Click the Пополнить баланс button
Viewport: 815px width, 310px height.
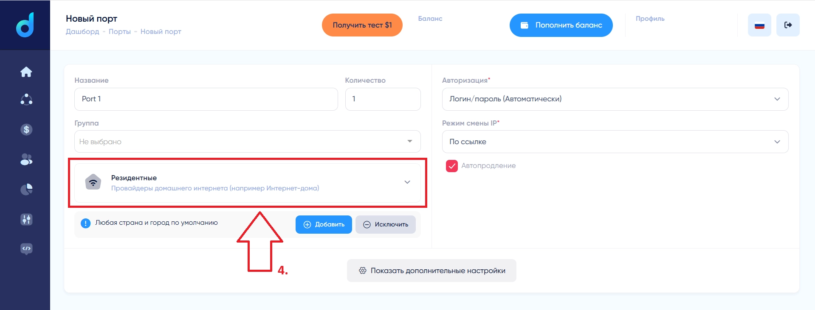561,25
